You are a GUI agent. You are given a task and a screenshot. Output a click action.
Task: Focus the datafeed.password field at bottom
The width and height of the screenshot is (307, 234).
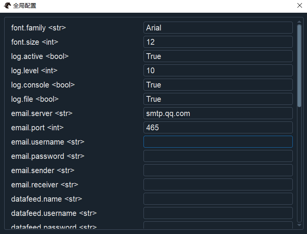point(218,225)
